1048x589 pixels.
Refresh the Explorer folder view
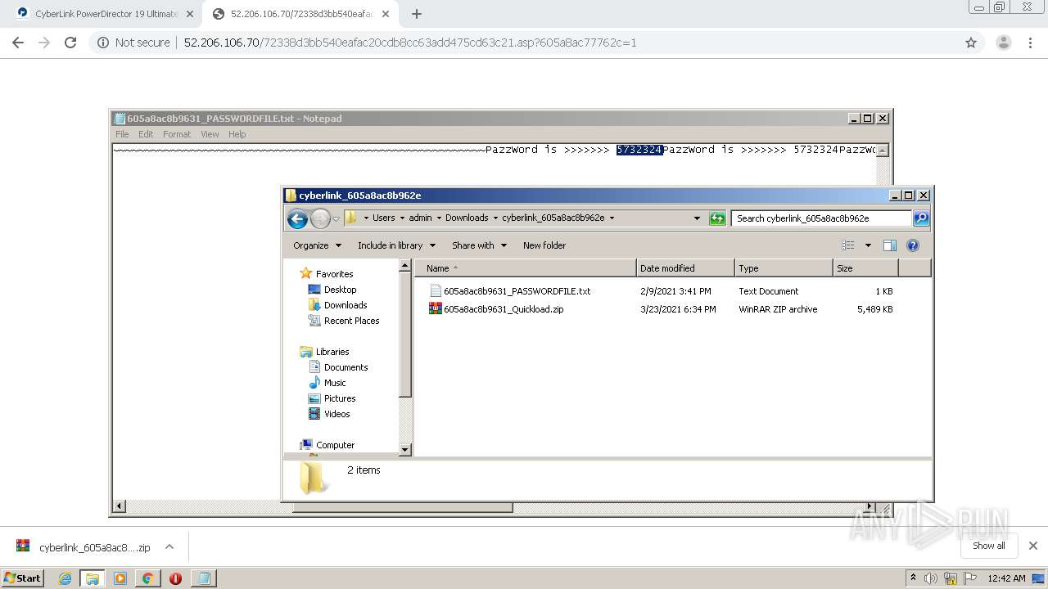717,218
